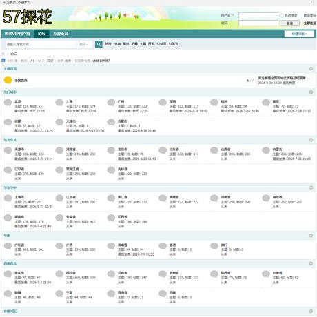Select the 论坛 navigation tab
This screenshot has width=317, height=317.
point(41,34)
